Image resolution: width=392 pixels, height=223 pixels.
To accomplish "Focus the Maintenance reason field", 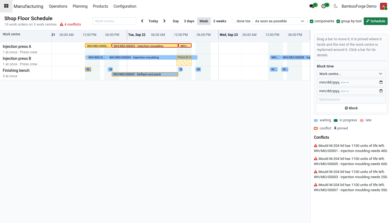I will (351, 100).
